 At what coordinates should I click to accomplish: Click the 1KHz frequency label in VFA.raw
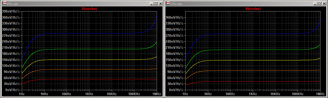(x=89, y=94)
